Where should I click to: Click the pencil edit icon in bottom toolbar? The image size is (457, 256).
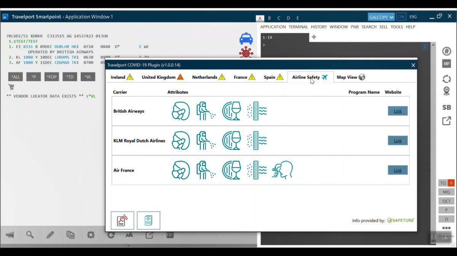50,234
